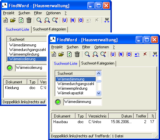Viewport: 160px width, 140px height.
Task: Click scroll down arrow of front Suchwort list
Action: click(98, 93)
